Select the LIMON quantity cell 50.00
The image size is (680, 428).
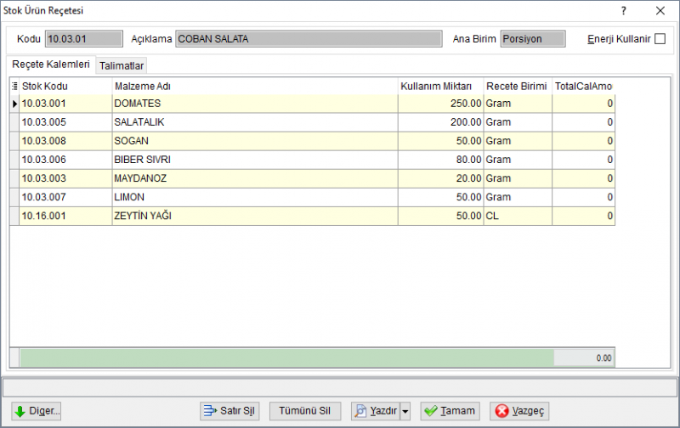click(440, 197)
